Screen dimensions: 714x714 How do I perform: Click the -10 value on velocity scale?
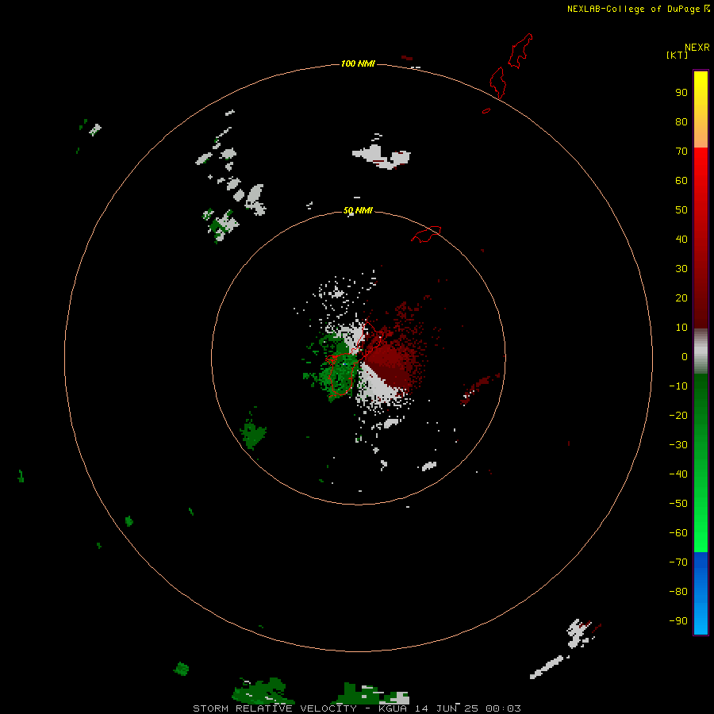click(x=678, y=386)
